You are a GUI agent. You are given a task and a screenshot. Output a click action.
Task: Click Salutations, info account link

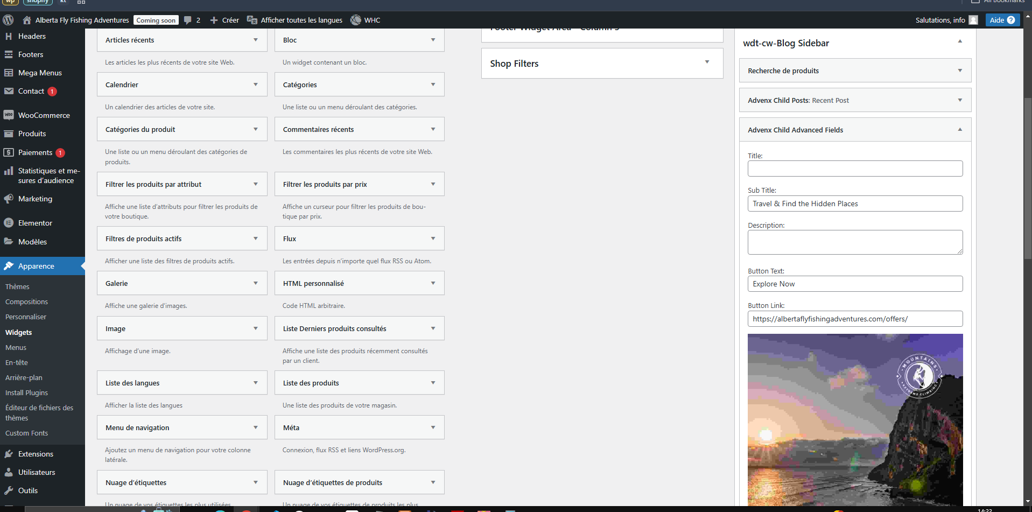click(940, 20)
